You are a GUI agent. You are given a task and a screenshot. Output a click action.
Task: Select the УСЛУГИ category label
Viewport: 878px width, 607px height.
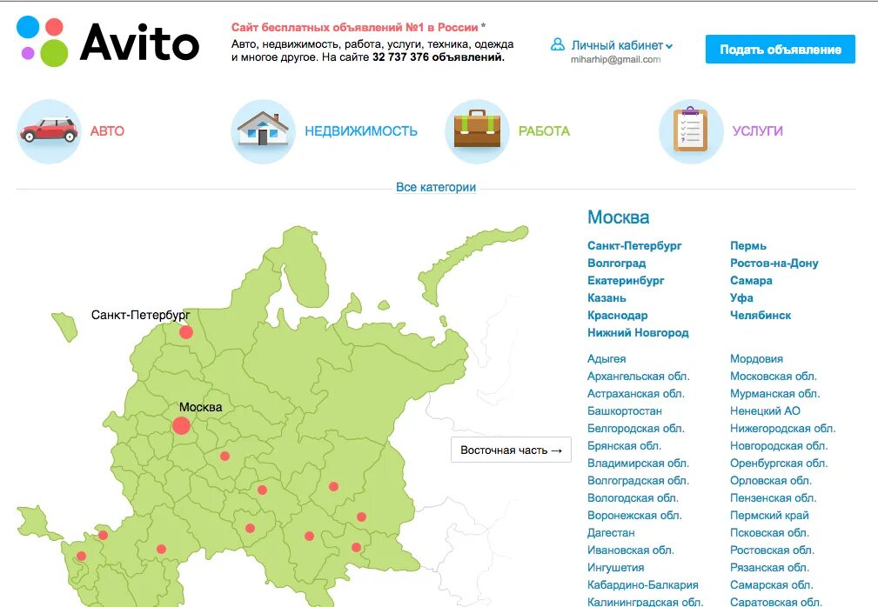(757, 131)
